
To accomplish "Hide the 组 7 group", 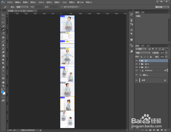I will tap(136, 61).
